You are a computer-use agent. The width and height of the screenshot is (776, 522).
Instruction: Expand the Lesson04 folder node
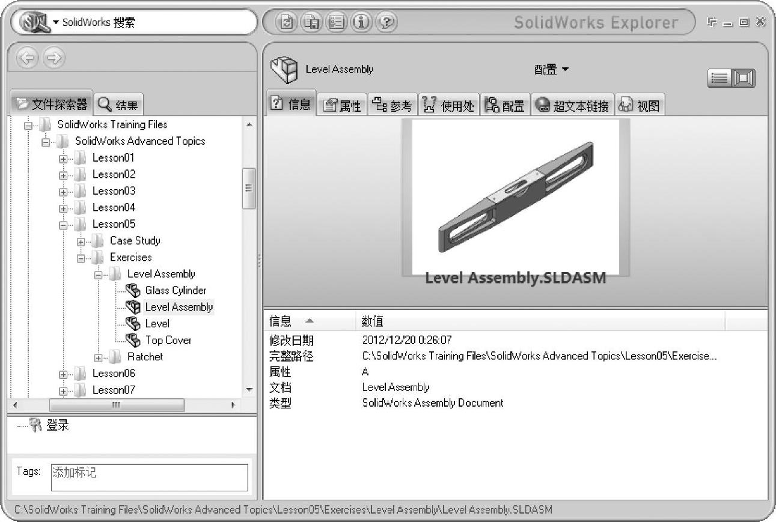click(63, 208)
